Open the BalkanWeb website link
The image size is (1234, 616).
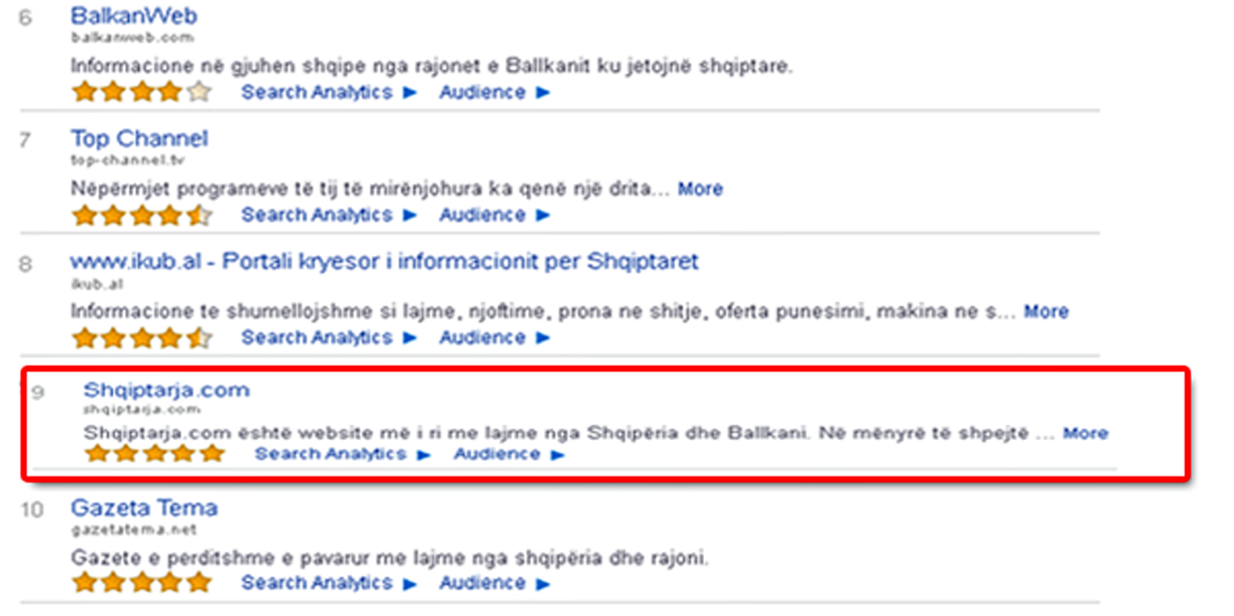(x=132, y=15)
